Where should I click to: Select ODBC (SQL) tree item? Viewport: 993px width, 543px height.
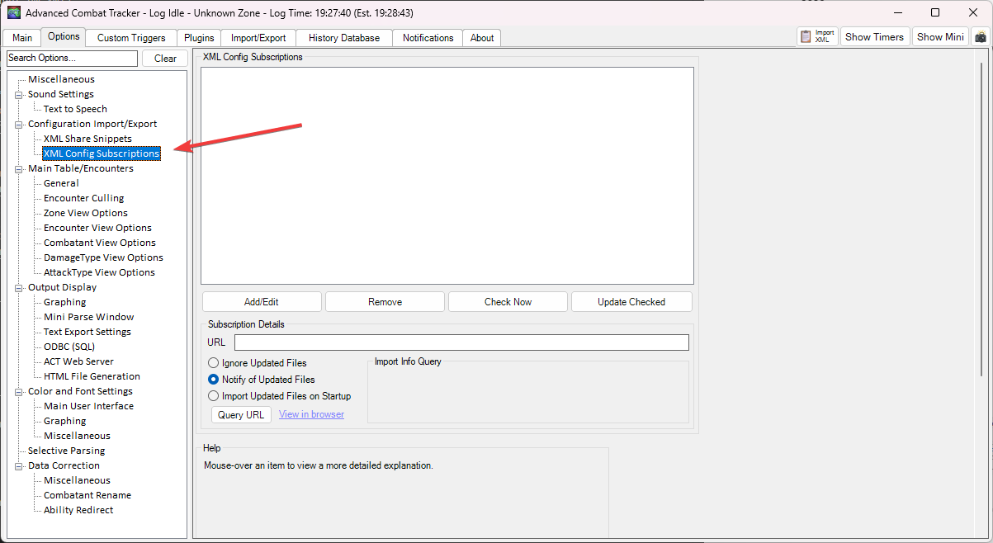pos(69,347)
